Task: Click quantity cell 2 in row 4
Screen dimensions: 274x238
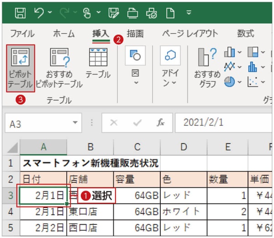Action: click(227, 212)
